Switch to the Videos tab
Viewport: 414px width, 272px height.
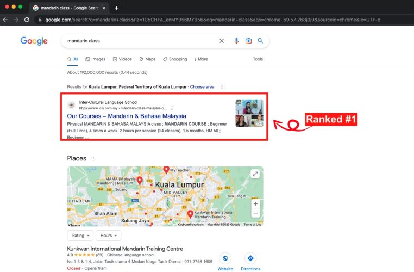pos(122,59)
